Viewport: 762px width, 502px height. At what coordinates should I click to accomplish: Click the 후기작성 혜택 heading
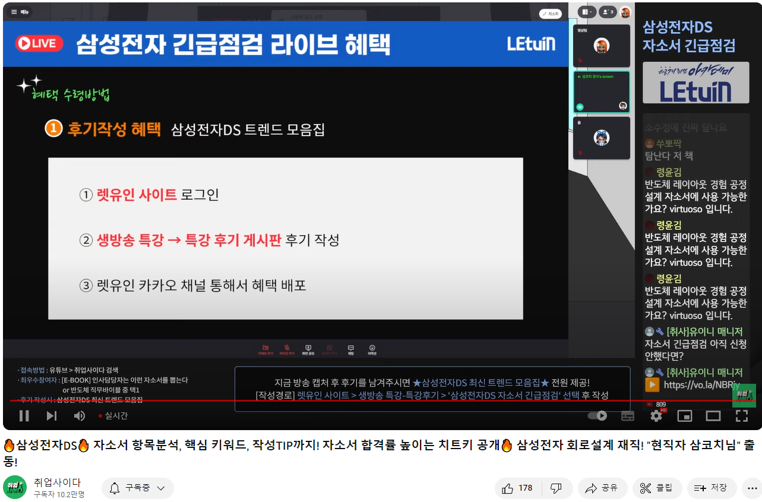coord(114,128)
